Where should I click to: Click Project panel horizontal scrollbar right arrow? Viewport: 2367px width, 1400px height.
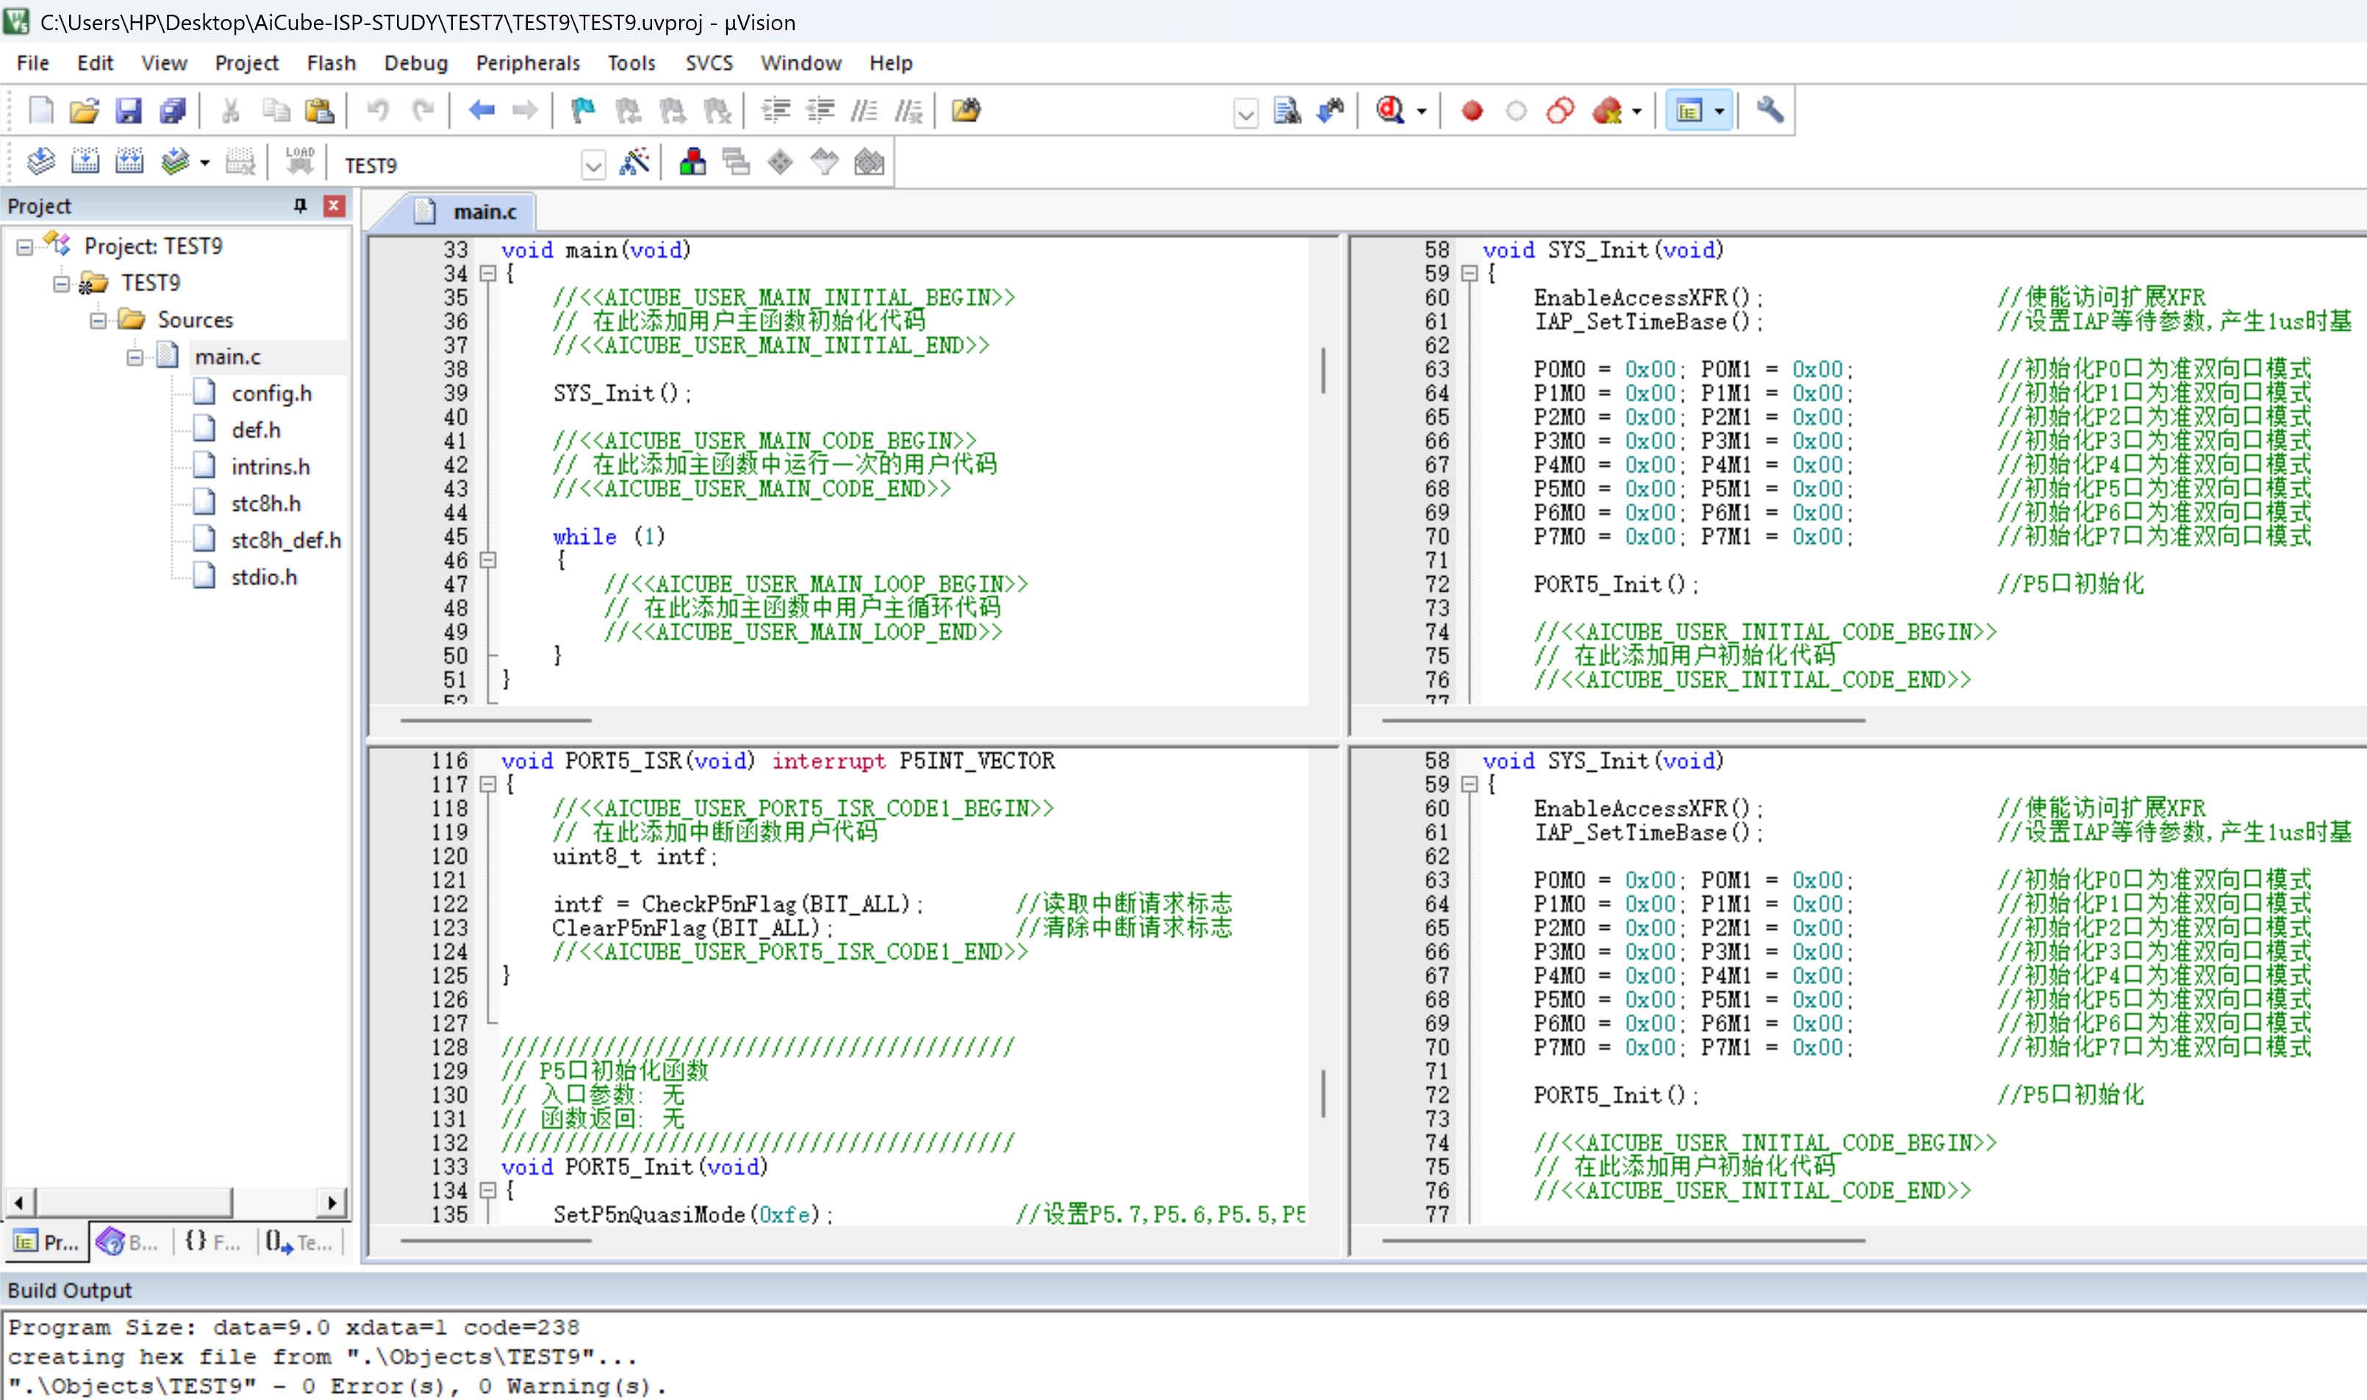[332, 1203]
